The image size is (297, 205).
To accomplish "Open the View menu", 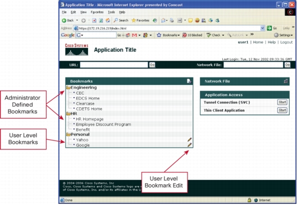I will (x=83, y=12).
